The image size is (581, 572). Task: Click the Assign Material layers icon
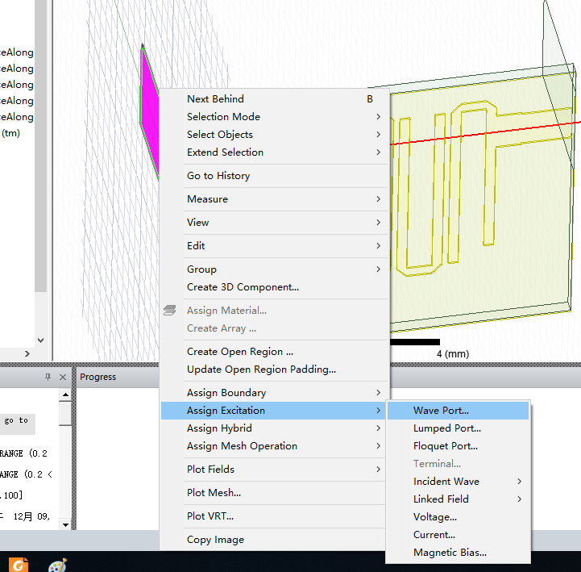coord(170,310)
